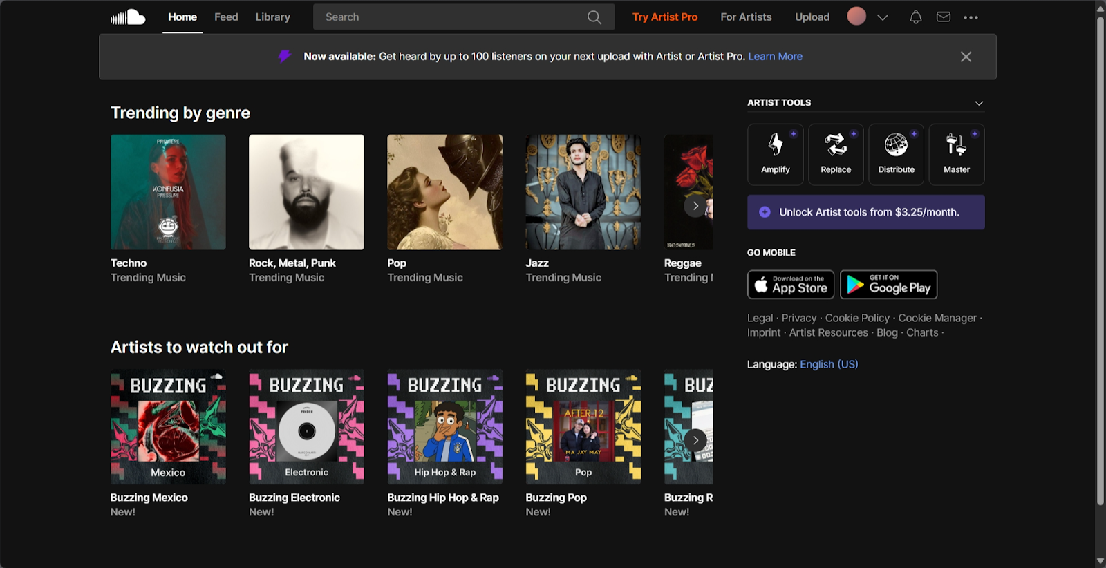Image resolution: width=1106 pixels, height=568 pixels.
Task: Click the Buzzing Electronic title text
Action: tap(294, 498)
